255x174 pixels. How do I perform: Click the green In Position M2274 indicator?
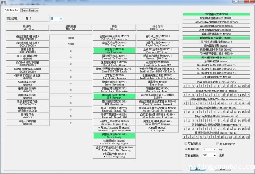(114, 51)
